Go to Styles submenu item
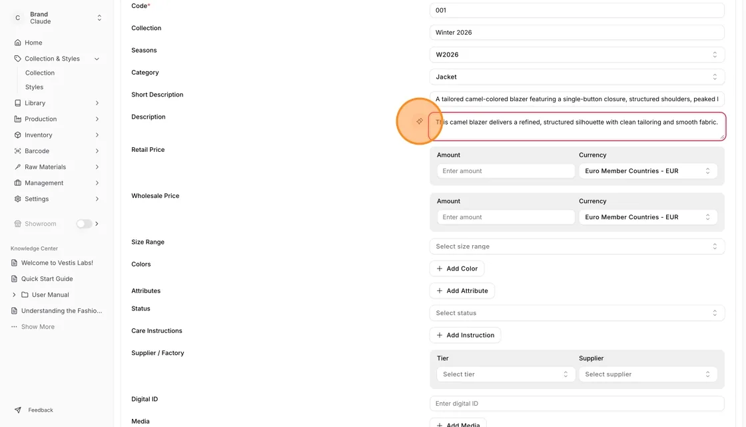 (34, 87)
